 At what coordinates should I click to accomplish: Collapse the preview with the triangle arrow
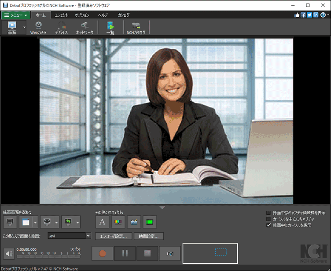point(162,208)
